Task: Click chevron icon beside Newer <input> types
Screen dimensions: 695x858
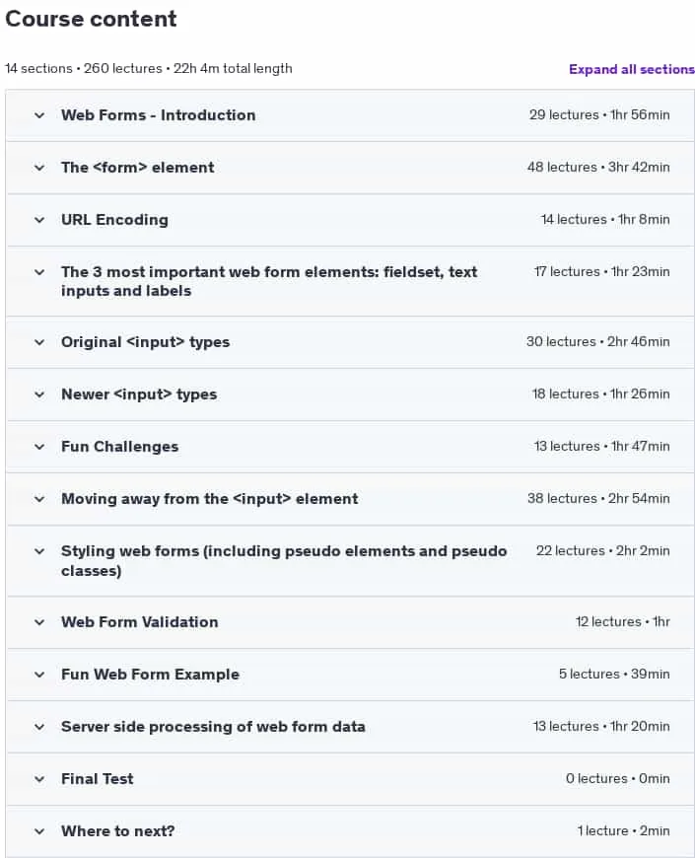Action: click(39, 394)
